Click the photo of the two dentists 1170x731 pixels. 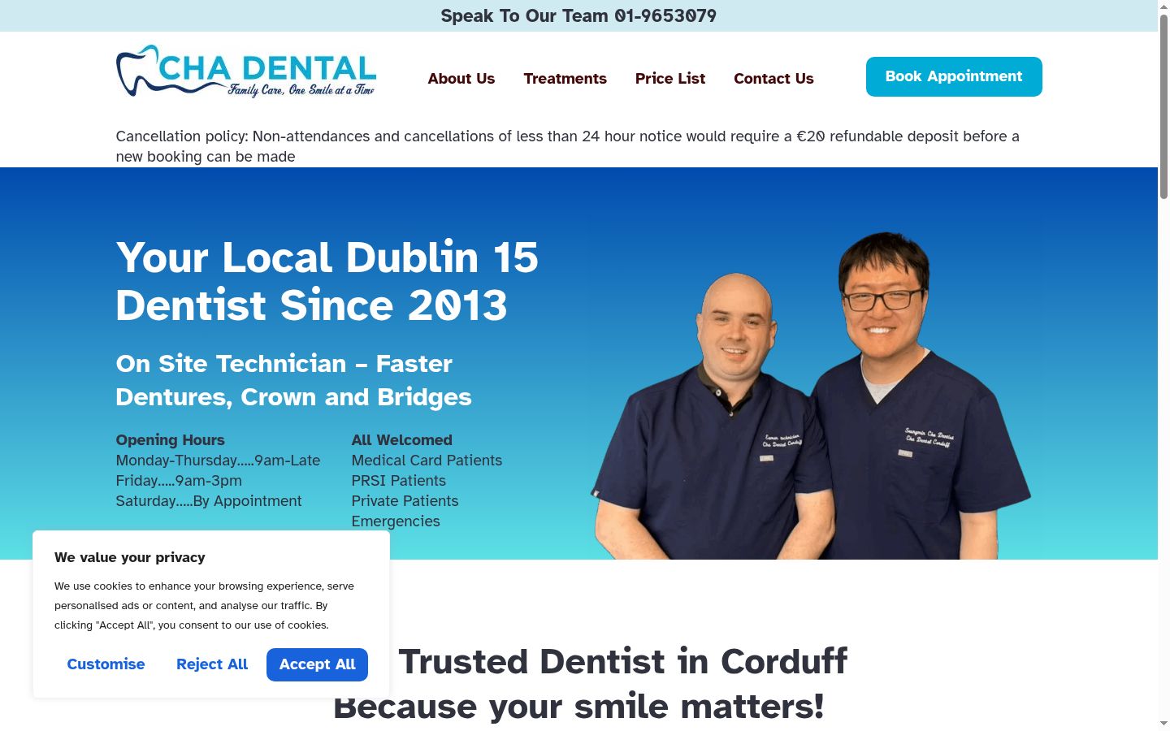coord(812,396)
